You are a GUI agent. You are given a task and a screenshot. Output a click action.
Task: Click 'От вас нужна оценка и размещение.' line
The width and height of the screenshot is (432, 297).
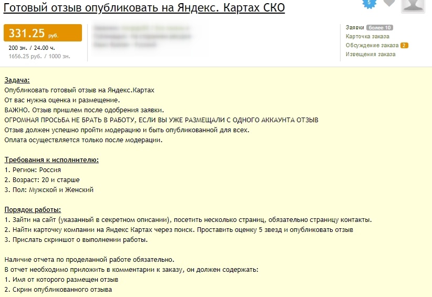[62, 100]
